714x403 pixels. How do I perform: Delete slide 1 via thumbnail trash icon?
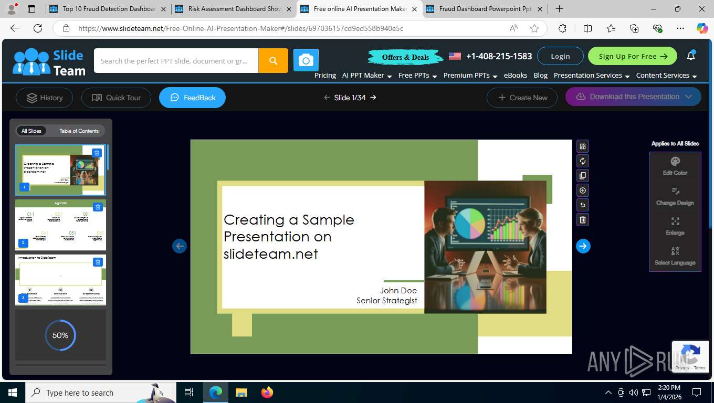(97, 153)
